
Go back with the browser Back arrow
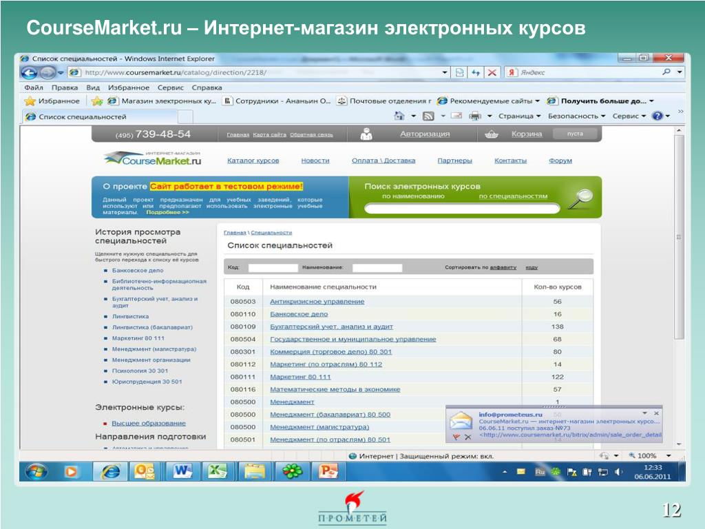point(30,72)
